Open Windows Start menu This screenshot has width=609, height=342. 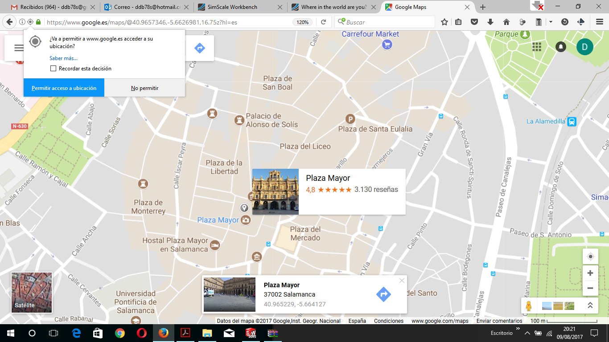[10, 333]
